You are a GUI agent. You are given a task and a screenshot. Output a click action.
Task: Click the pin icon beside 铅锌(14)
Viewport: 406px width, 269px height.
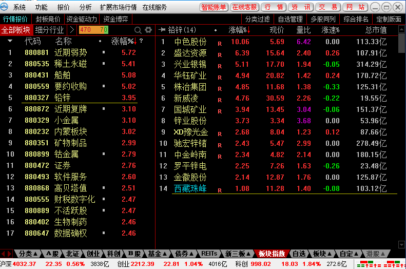pos(162,30)
